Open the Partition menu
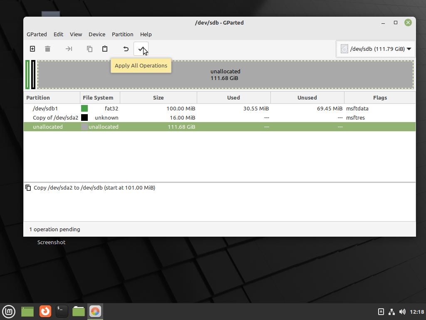Image resolution: width=426 pixels, height=320 pixels. (122, 34)
